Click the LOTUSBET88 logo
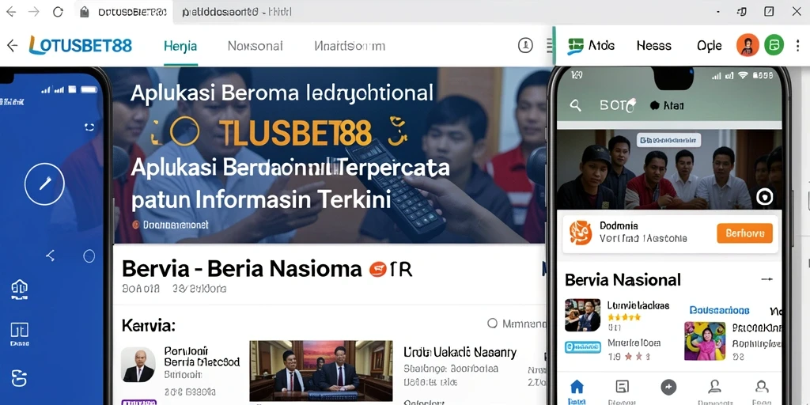Screen dimensions: 810x405 coord(81,45)
